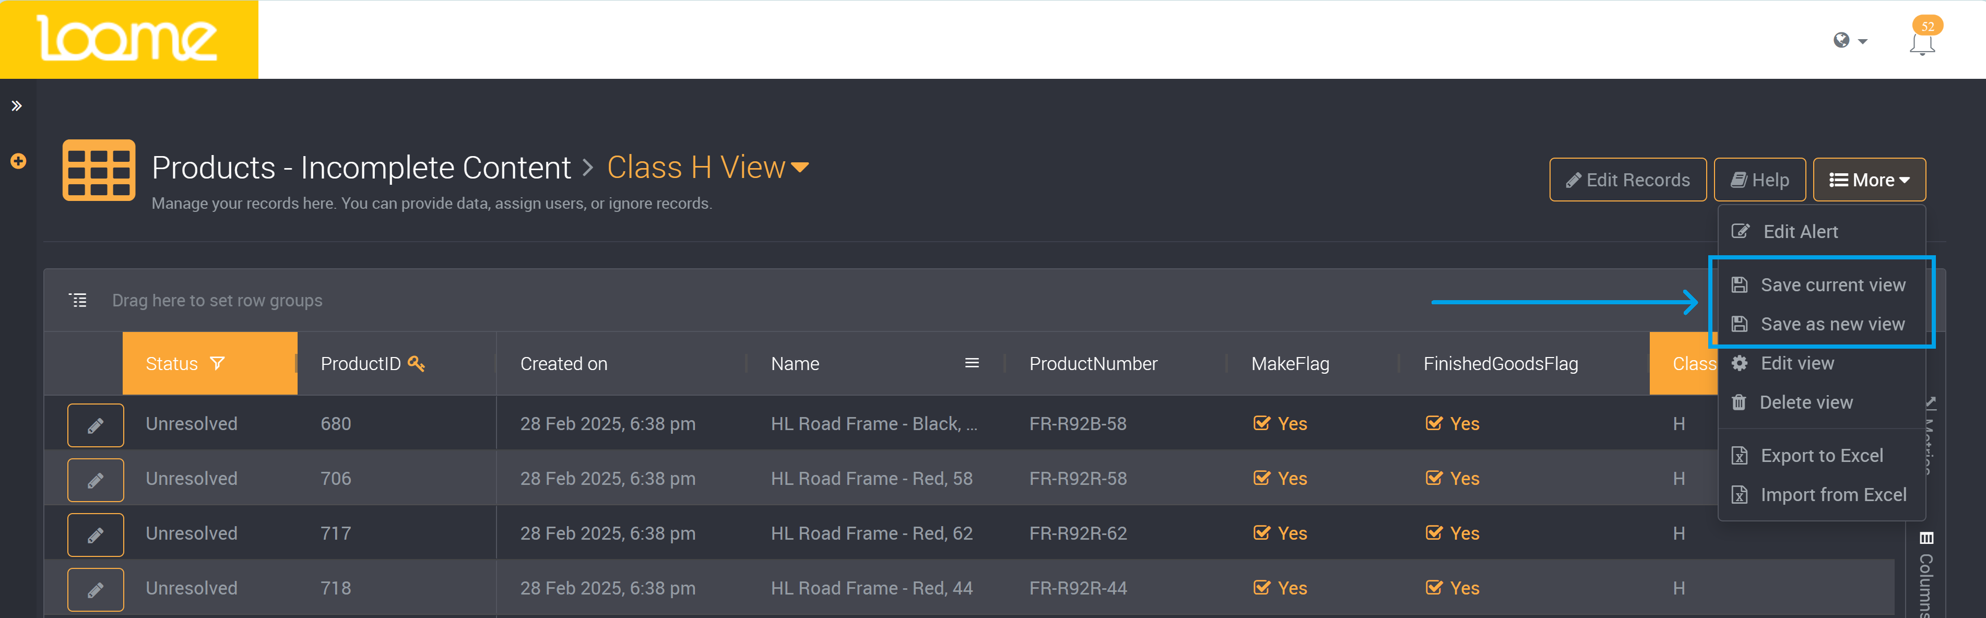Toggle FinishedGoodsFlag checkbox for FR-R92B-58

pyautogui.click(x=1434, y=423)
